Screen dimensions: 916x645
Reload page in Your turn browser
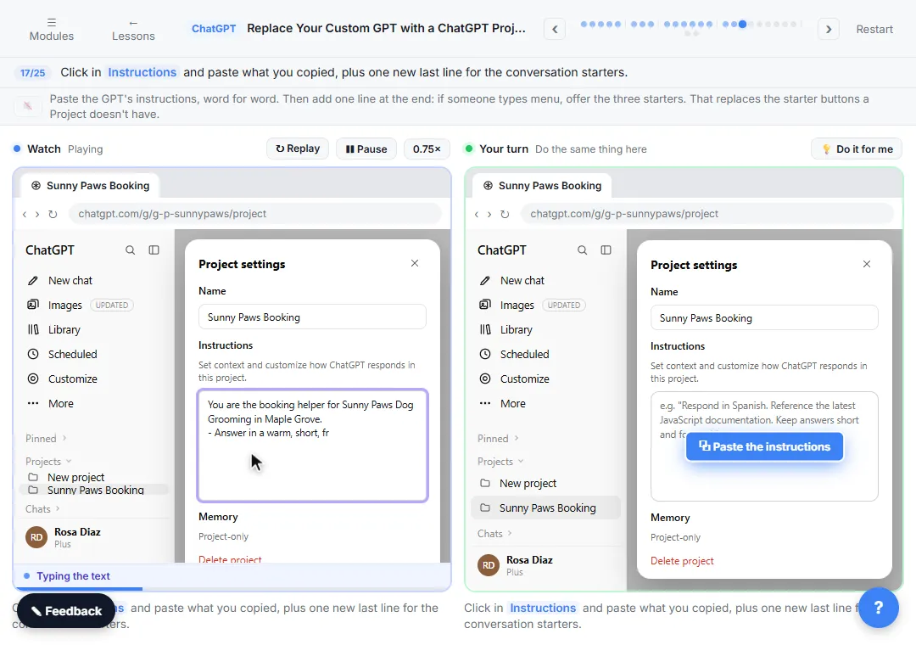(x=505, y=214)
